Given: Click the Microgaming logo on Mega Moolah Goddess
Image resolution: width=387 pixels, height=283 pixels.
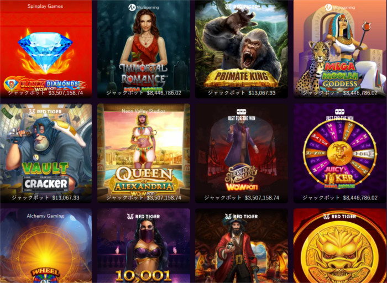Looking at the screenshot, I should (339, 7).
